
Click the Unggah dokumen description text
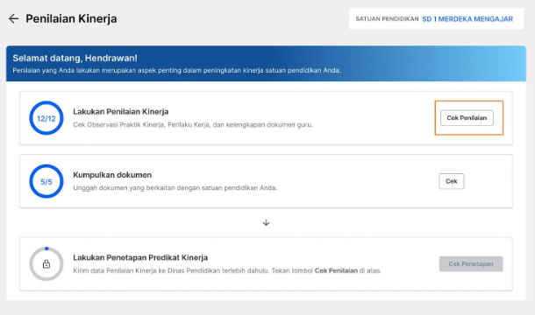click(x=175, y=188)
